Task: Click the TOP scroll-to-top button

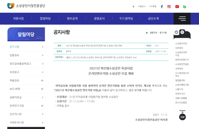Action: click(182, 117)
